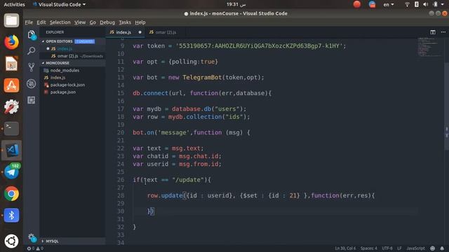Launch Google Chrome from the dock
The height and width of the screenshot is (252, 449).
tap(11, 193)
